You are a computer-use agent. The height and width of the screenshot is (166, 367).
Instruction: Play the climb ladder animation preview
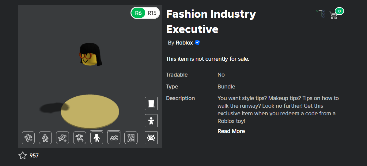pyautogui.click(x=131, y=138)
